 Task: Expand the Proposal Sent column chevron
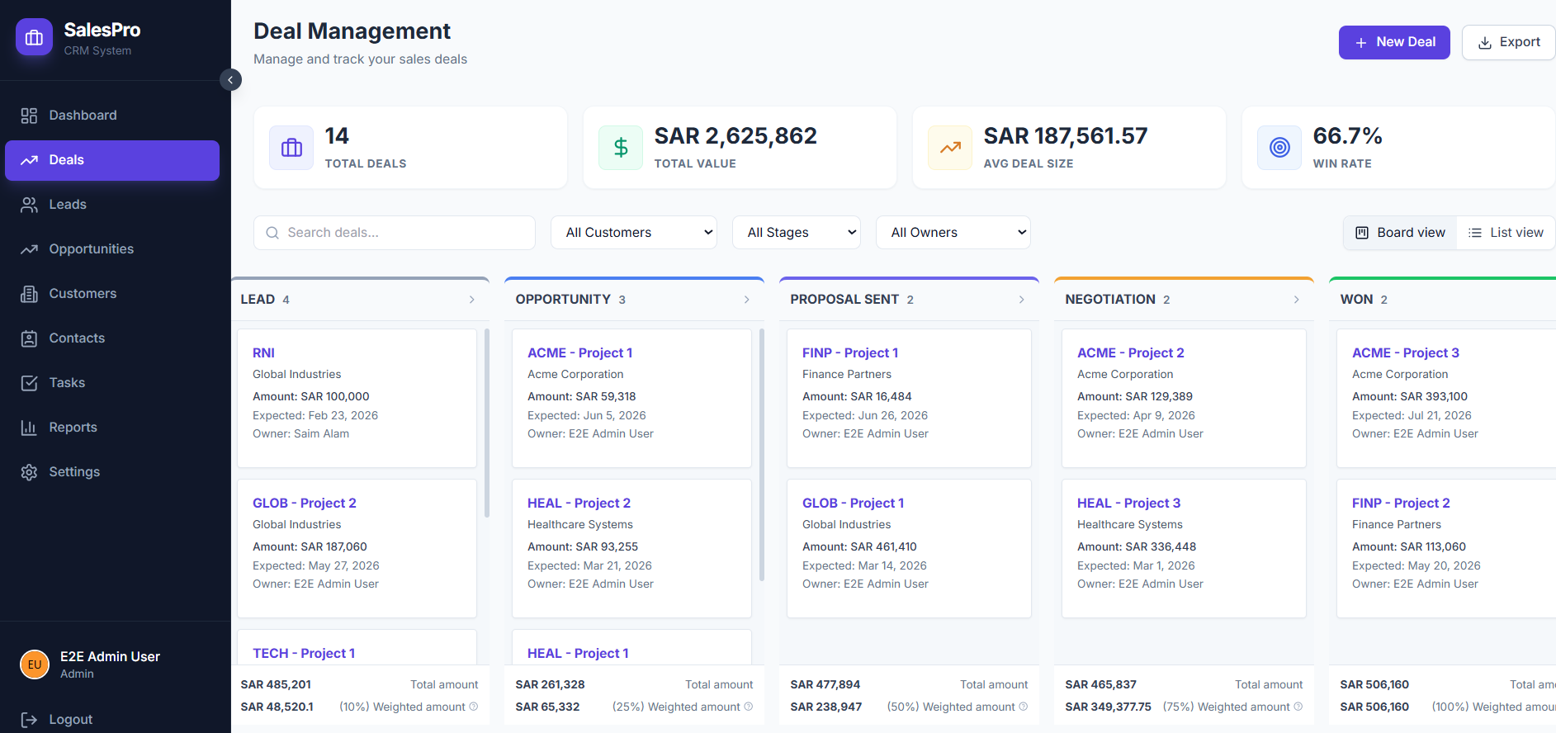(x=1022, y=300)
